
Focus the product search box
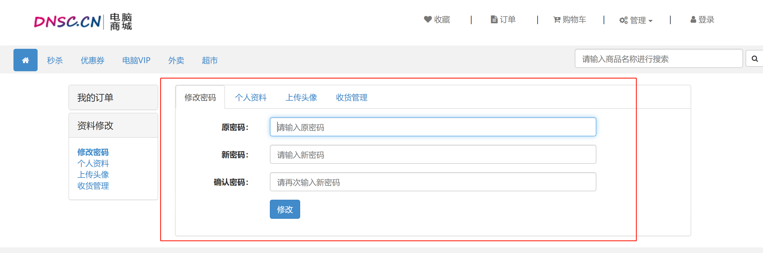click(x=658, y=59)
